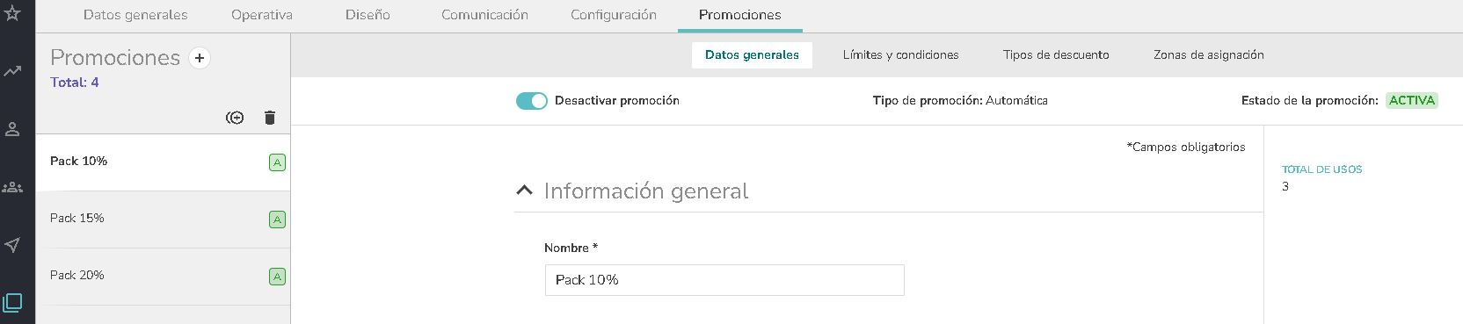Click the Nombre input field
The height and width of the screenshot is (324, 1463).
724,280
